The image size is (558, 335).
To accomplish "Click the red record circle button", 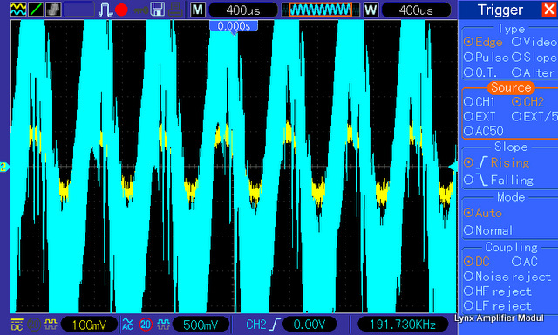I will point(121,10).
